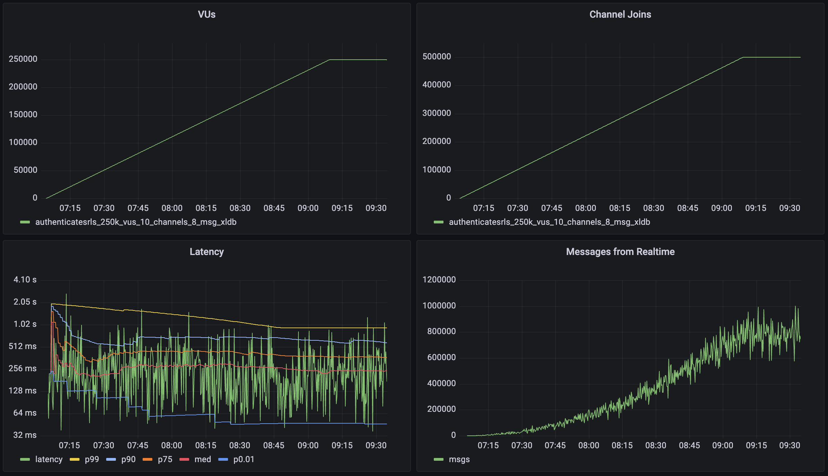Click the p0.01 legend label
This screenshot has height=476, width=828.
(x=244, y=459)
